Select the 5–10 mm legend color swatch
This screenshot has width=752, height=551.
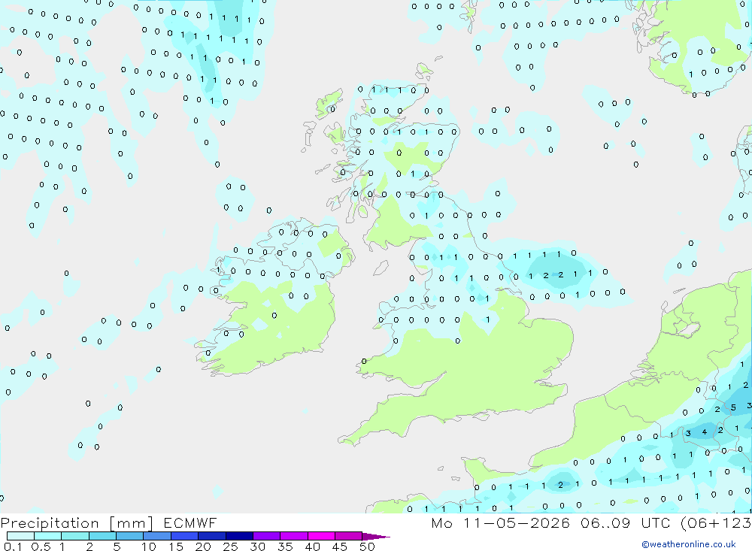coord(130,536)
